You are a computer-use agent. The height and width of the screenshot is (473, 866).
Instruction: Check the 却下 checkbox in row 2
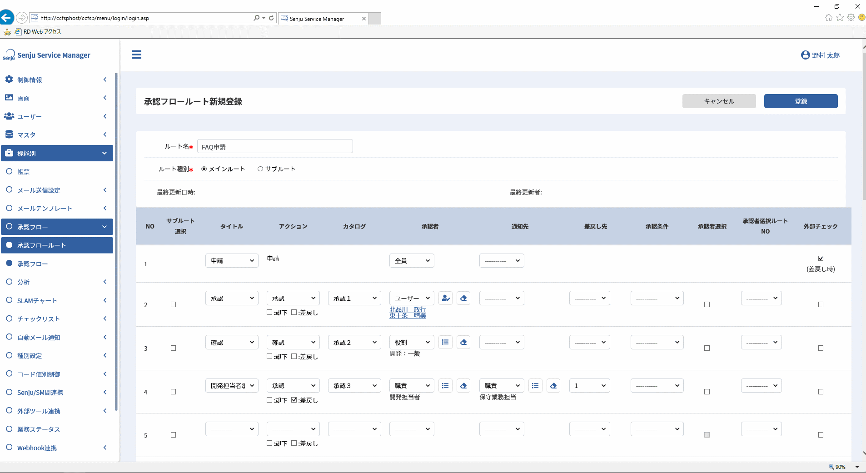point(269,312)
